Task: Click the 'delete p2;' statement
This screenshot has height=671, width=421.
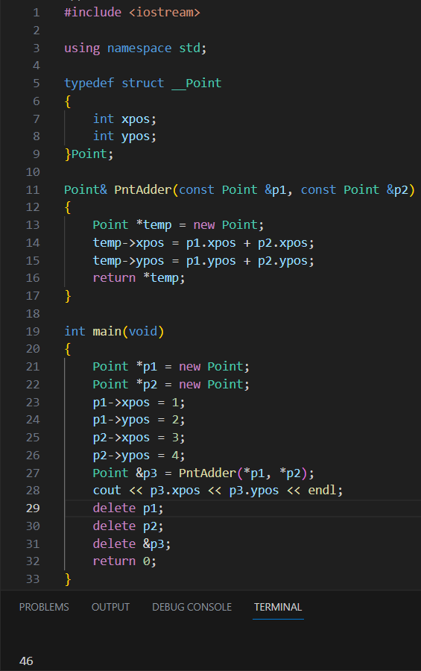Action: [128, 526]
